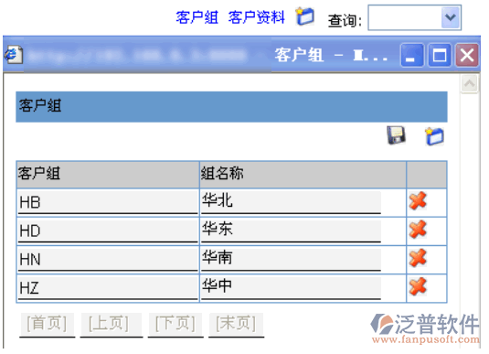
Task: Click the scrollbar up arrow
Action: [470, 83]
